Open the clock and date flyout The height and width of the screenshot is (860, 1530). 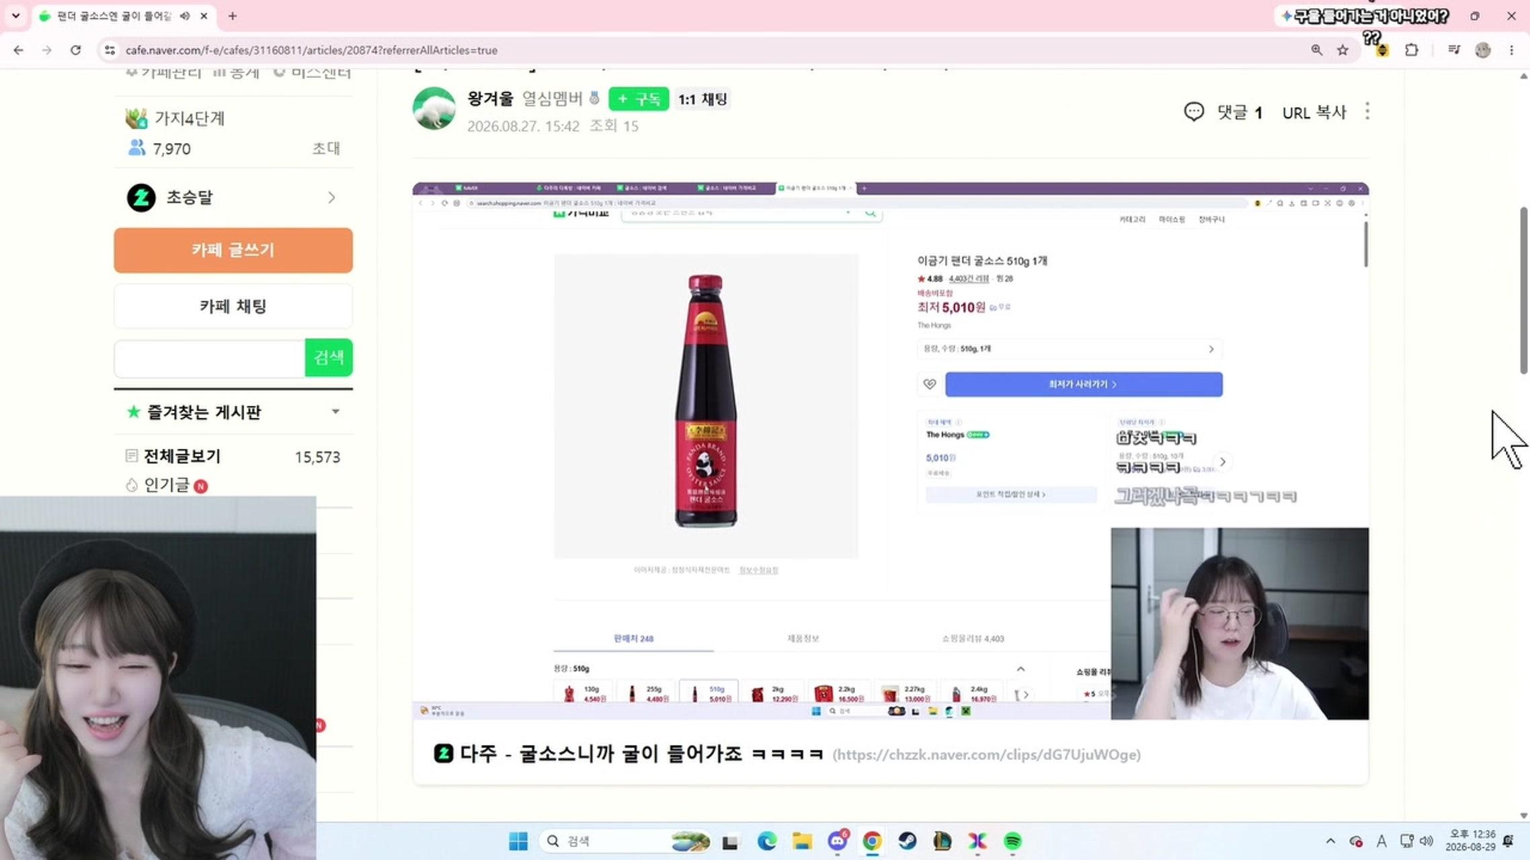click(x=1471, y=841)
